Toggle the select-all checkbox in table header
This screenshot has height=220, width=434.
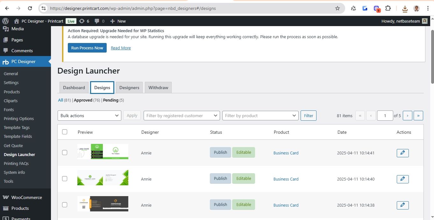click(x=65, y=132)
